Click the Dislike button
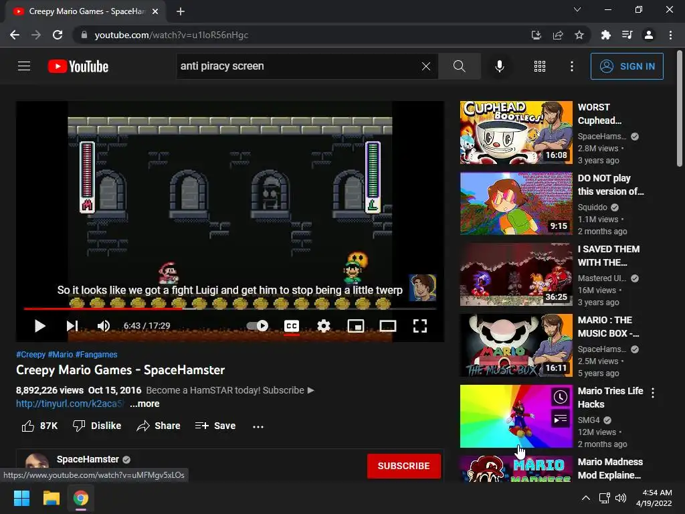 click(x=97, y=426)
